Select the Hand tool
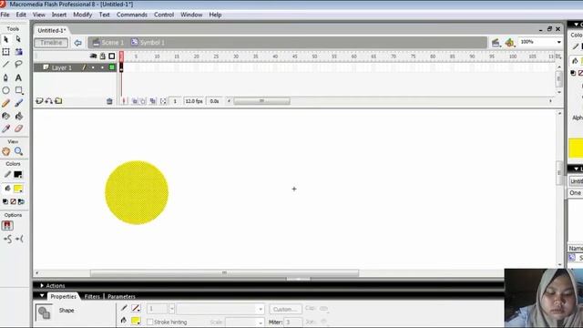Viewport: 583px width, 328px height. pyautogui.click(x=6, y=151)
